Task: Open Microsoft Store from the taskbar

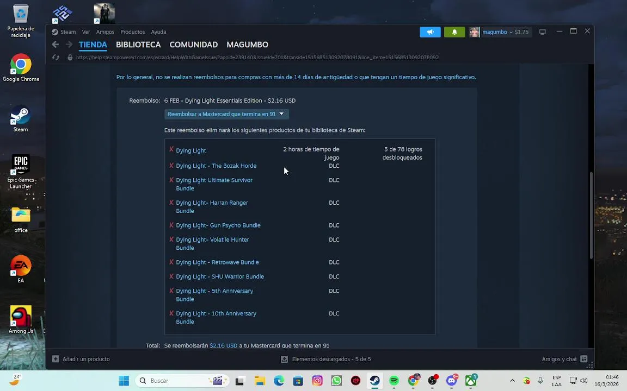Action: tap(298, 381)
